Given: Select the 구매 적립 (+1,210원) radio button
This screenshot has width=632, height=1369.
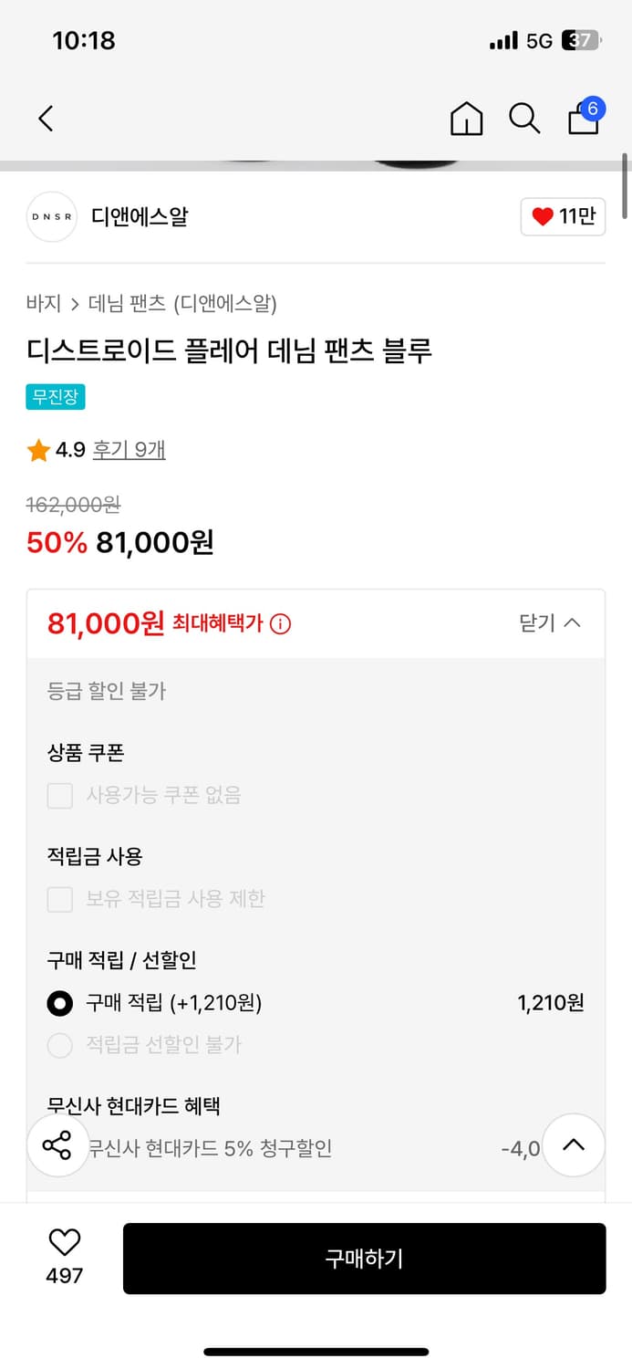Looking at the screenshot, I should click(59, 1003).
